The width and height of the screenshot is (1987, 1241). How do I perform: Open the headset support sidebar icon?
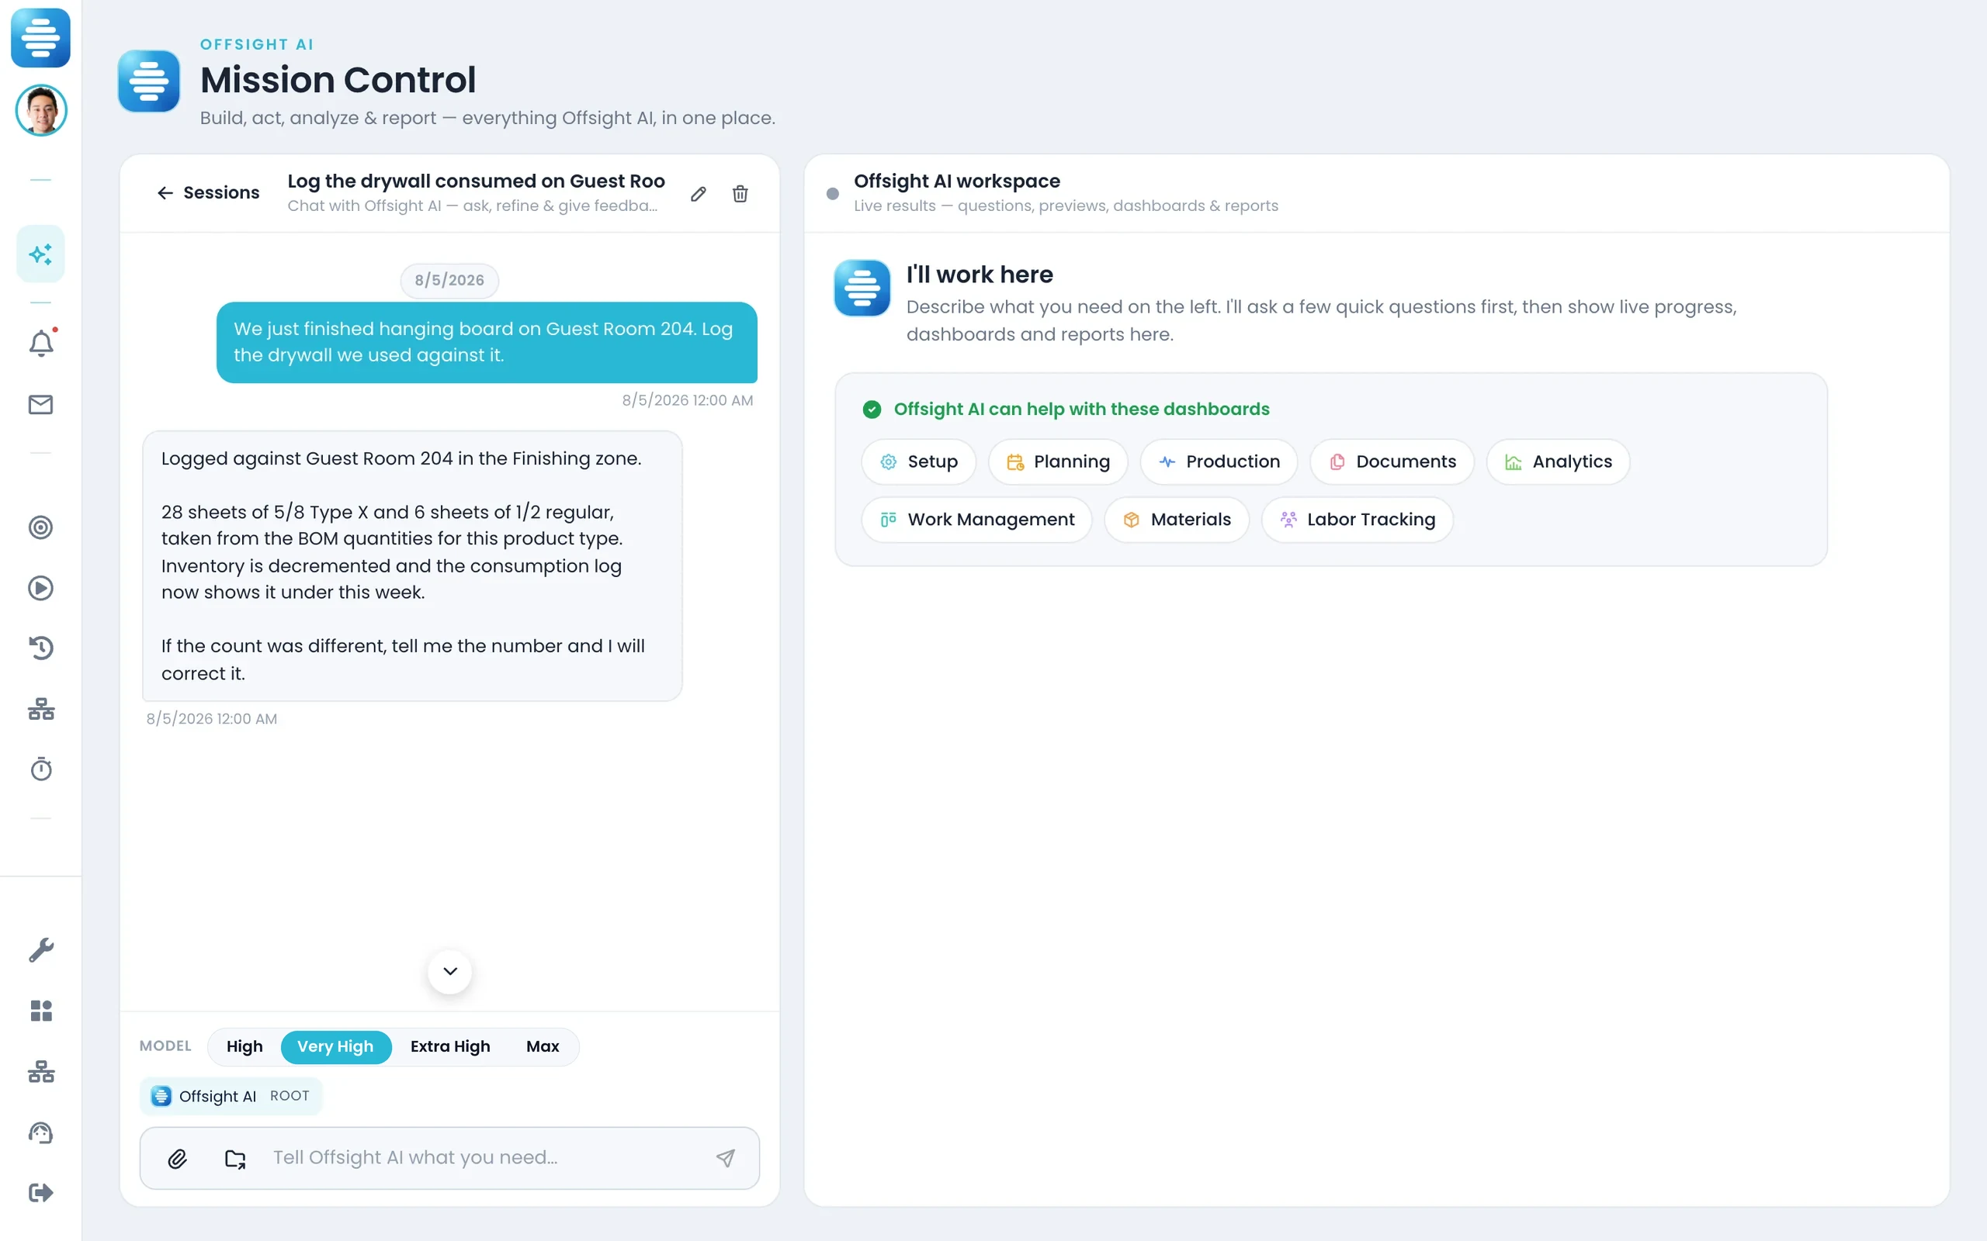[40, 1132]
